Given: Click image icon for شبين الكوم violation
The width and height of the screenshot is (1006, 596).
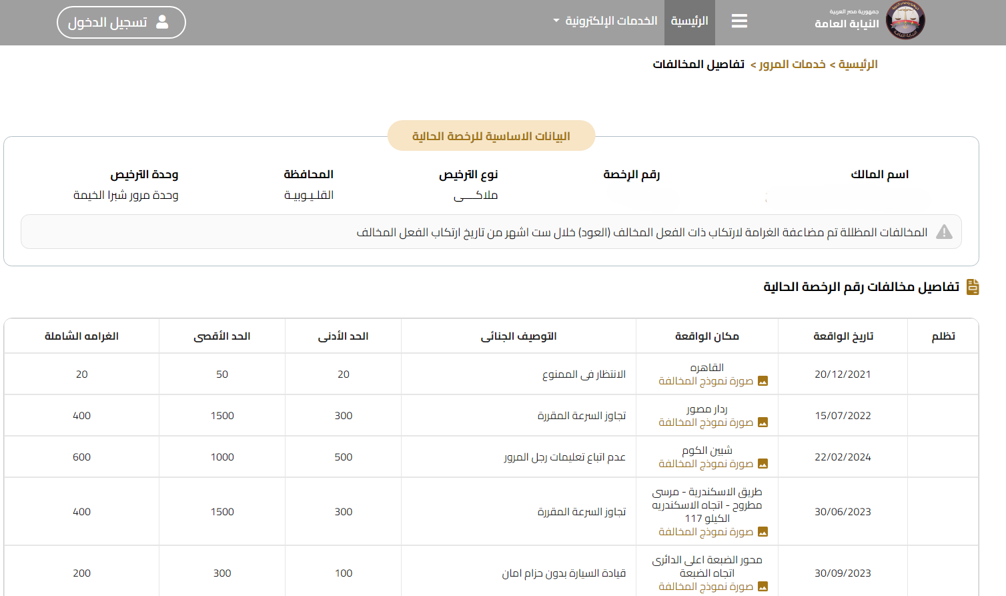Looking at the screenshot, I should pyautogui.click(x=763, y=464).
